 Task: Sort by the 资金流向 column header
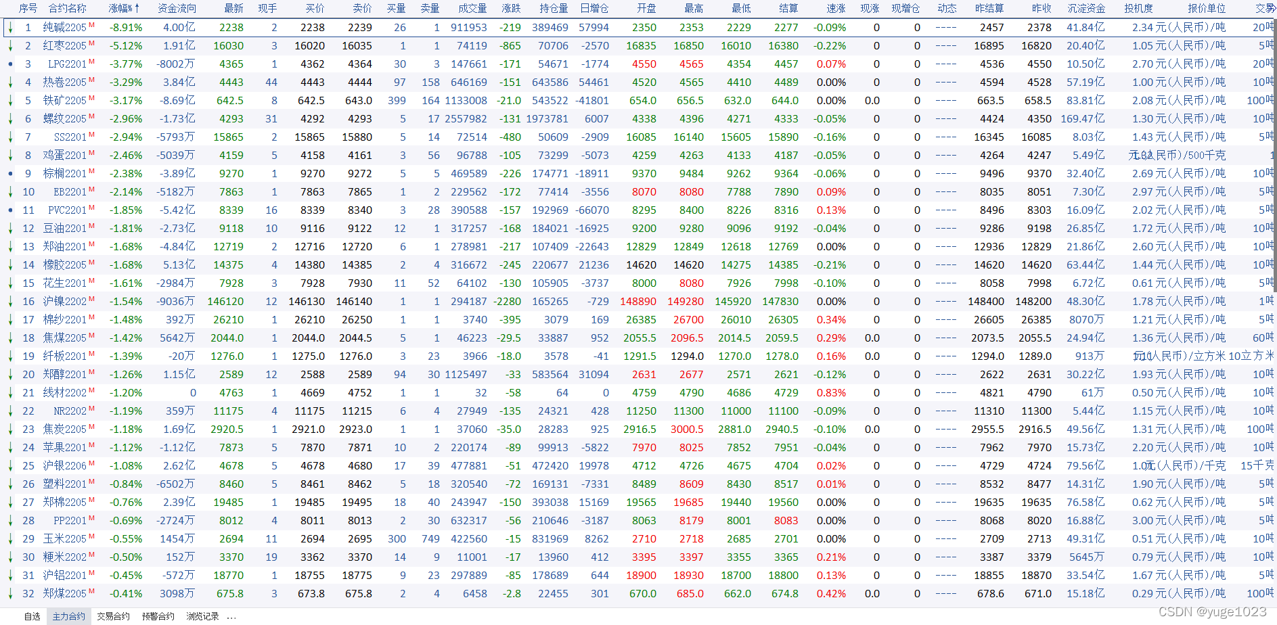[x=177, y=8]
